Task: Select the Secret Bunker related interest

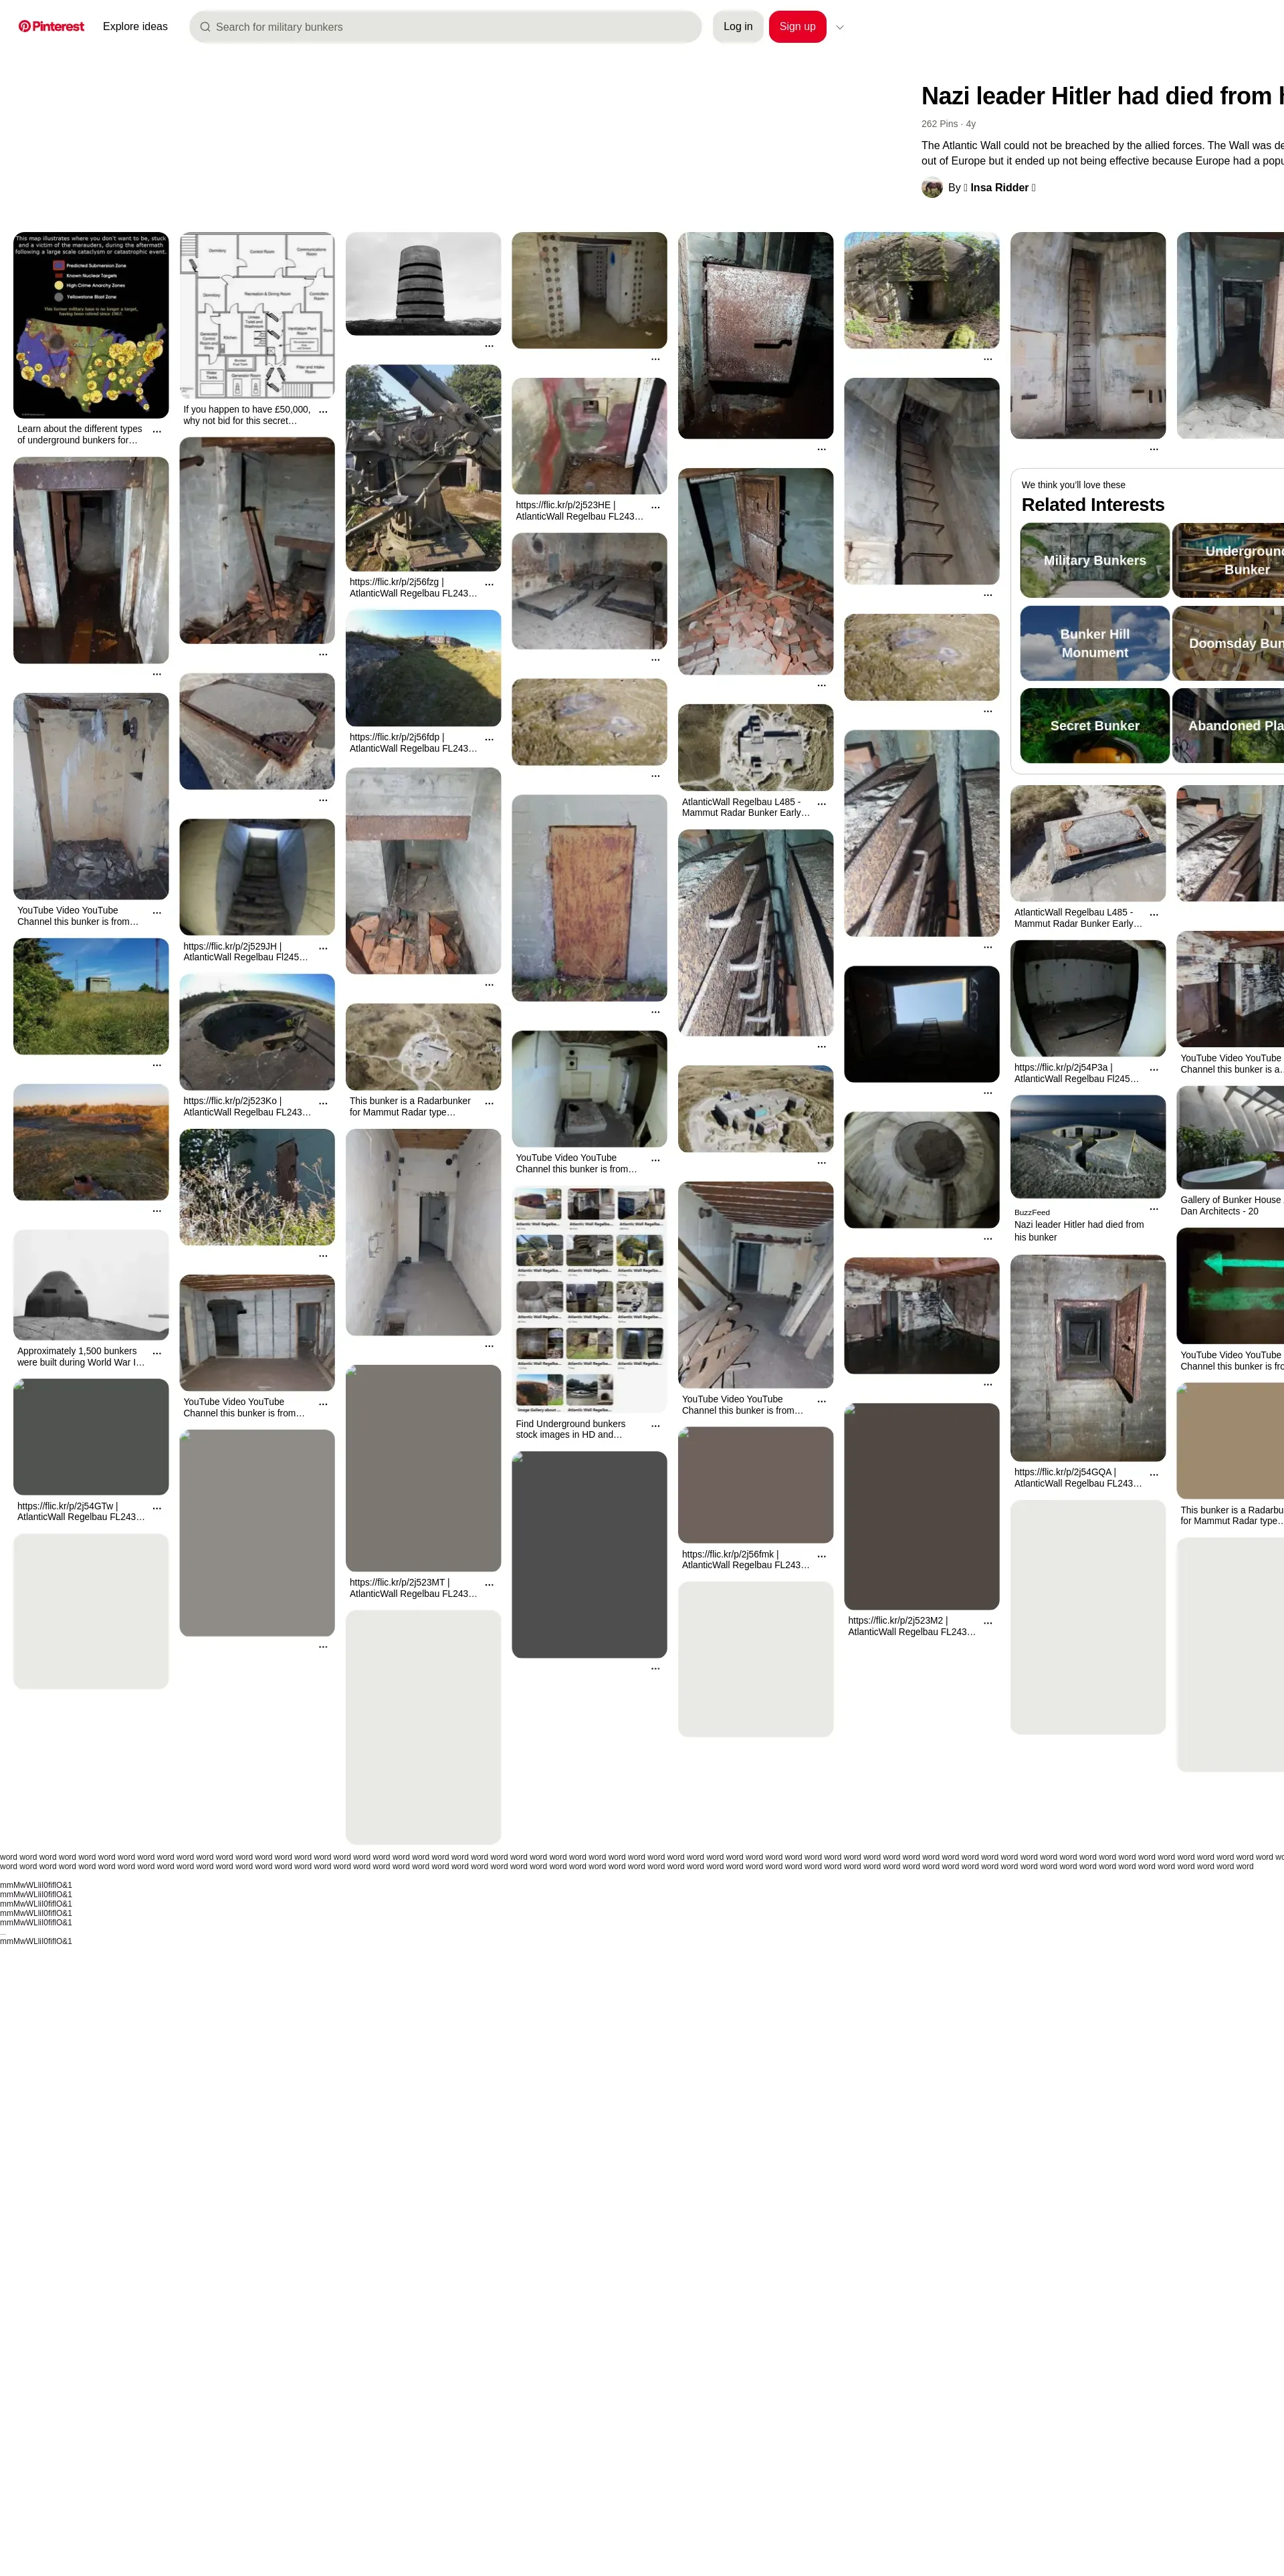Action: [x=1095, y=726]
